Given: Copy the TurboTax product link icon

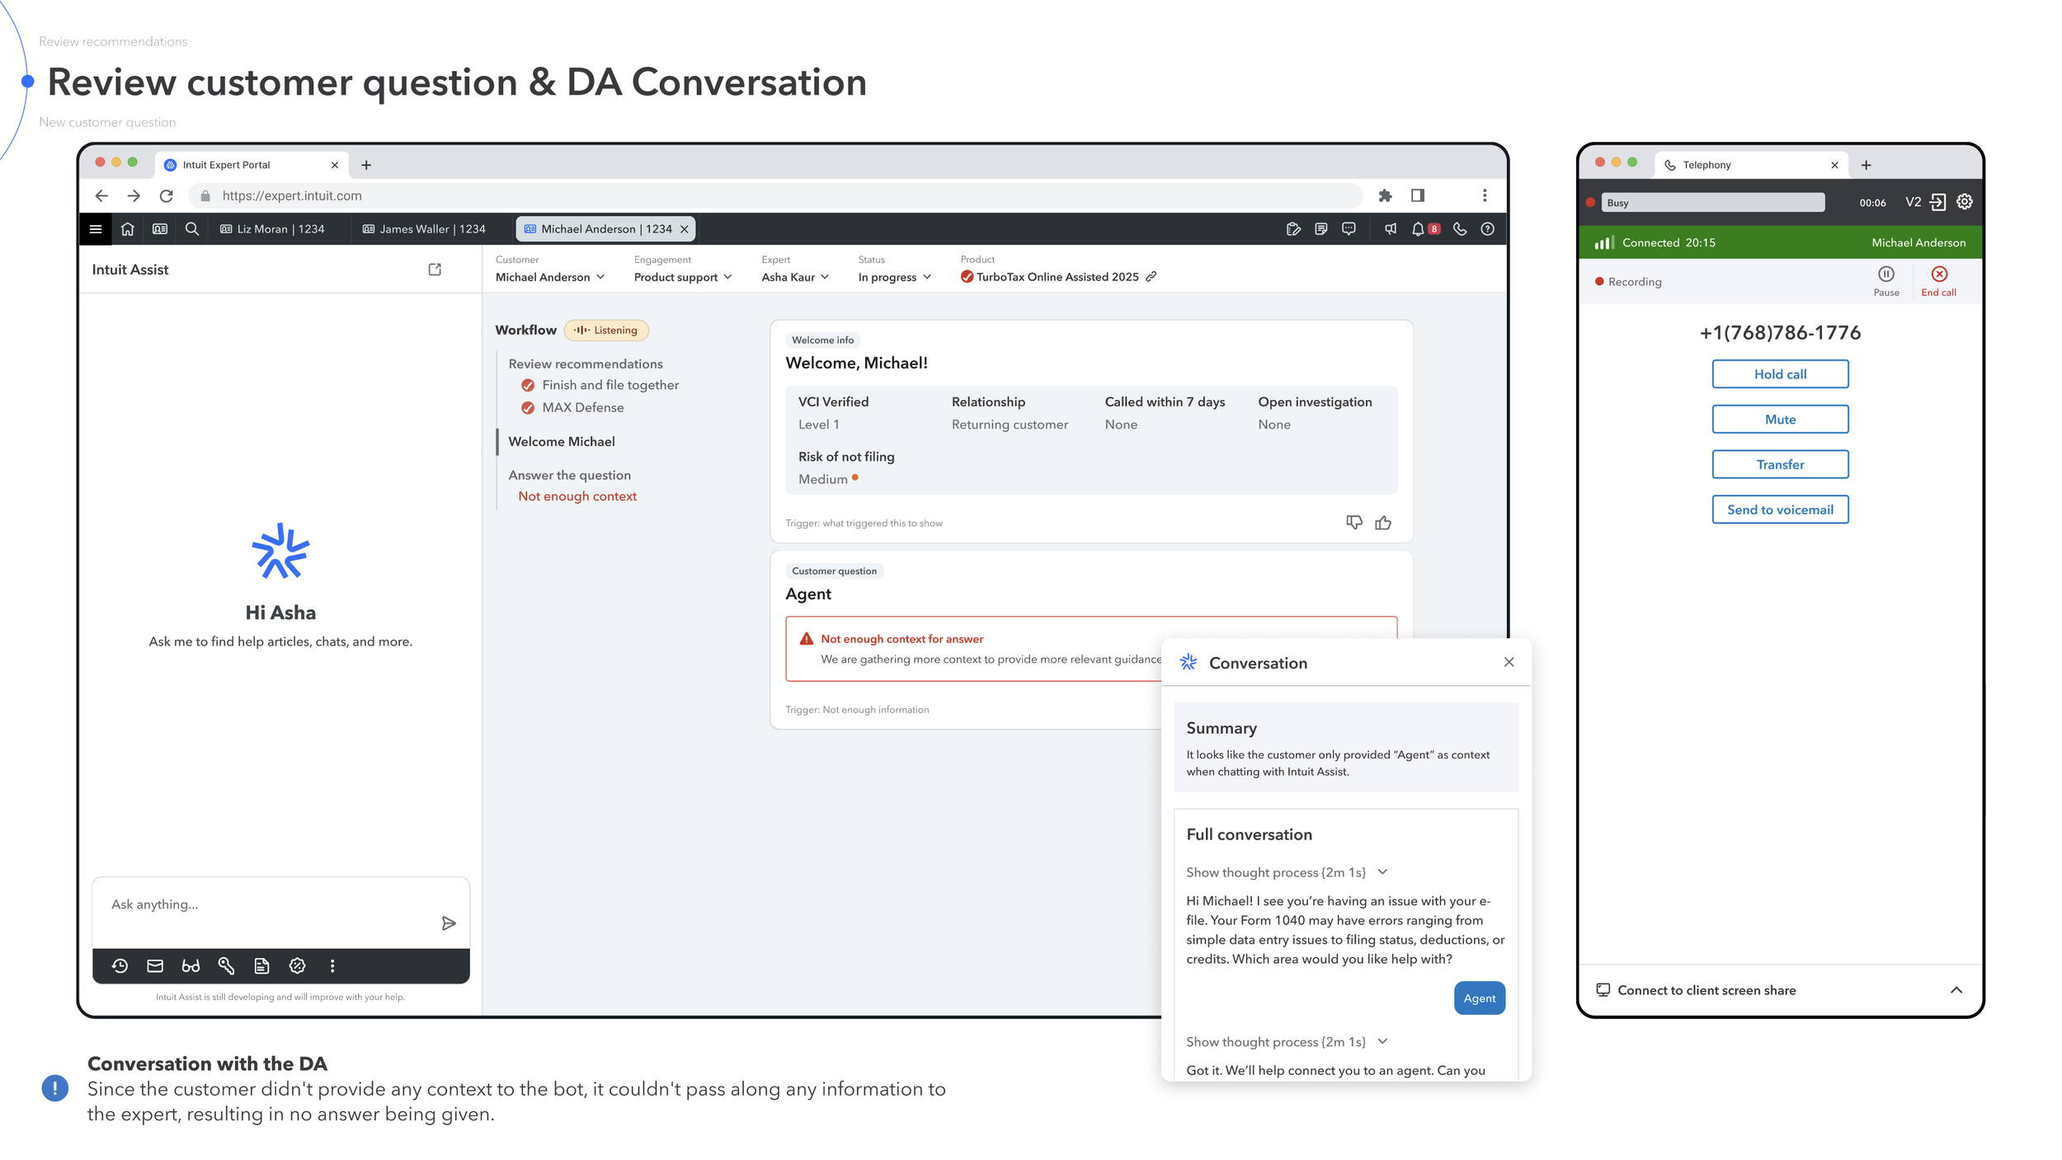Looking at the screenshot, I should [x=1151, y=277].
